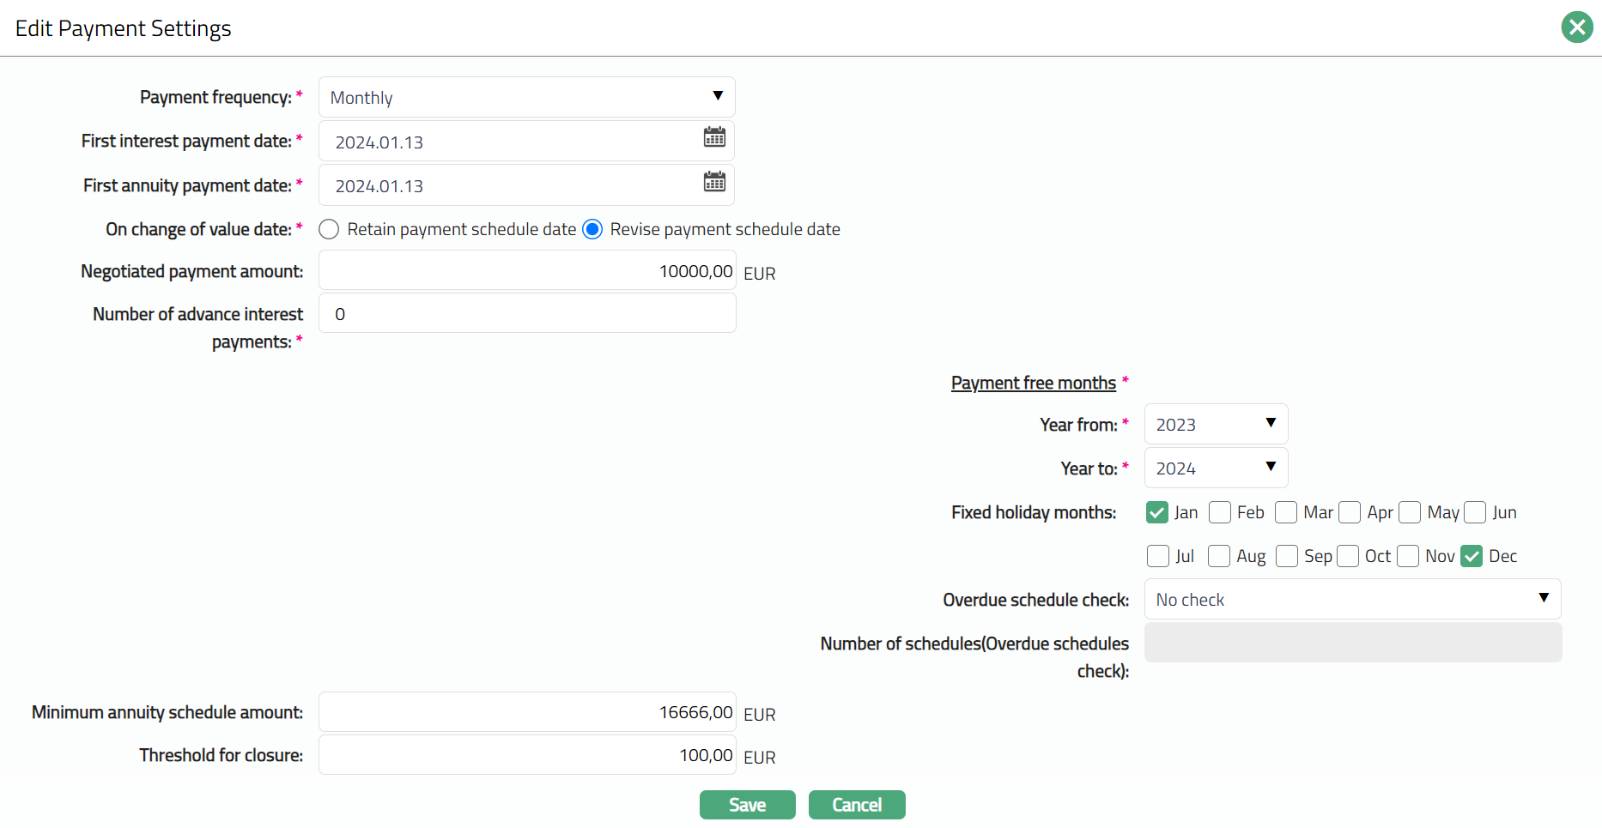The width and height of the screenshot is (1602, 828).
Task: Select Retain payment schedule date option
Action: point(329,229)
